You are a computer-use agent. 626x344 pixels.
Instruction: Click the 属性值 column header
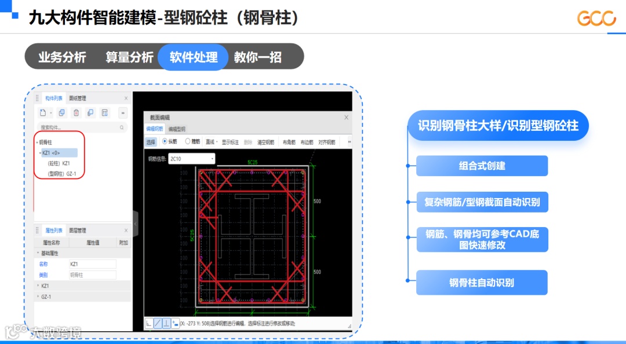(93, 243)
